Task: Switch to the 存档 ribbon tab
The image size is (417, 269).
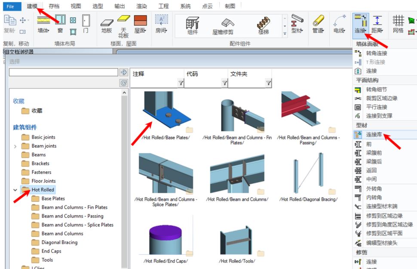Action: [x=54, y=6]
